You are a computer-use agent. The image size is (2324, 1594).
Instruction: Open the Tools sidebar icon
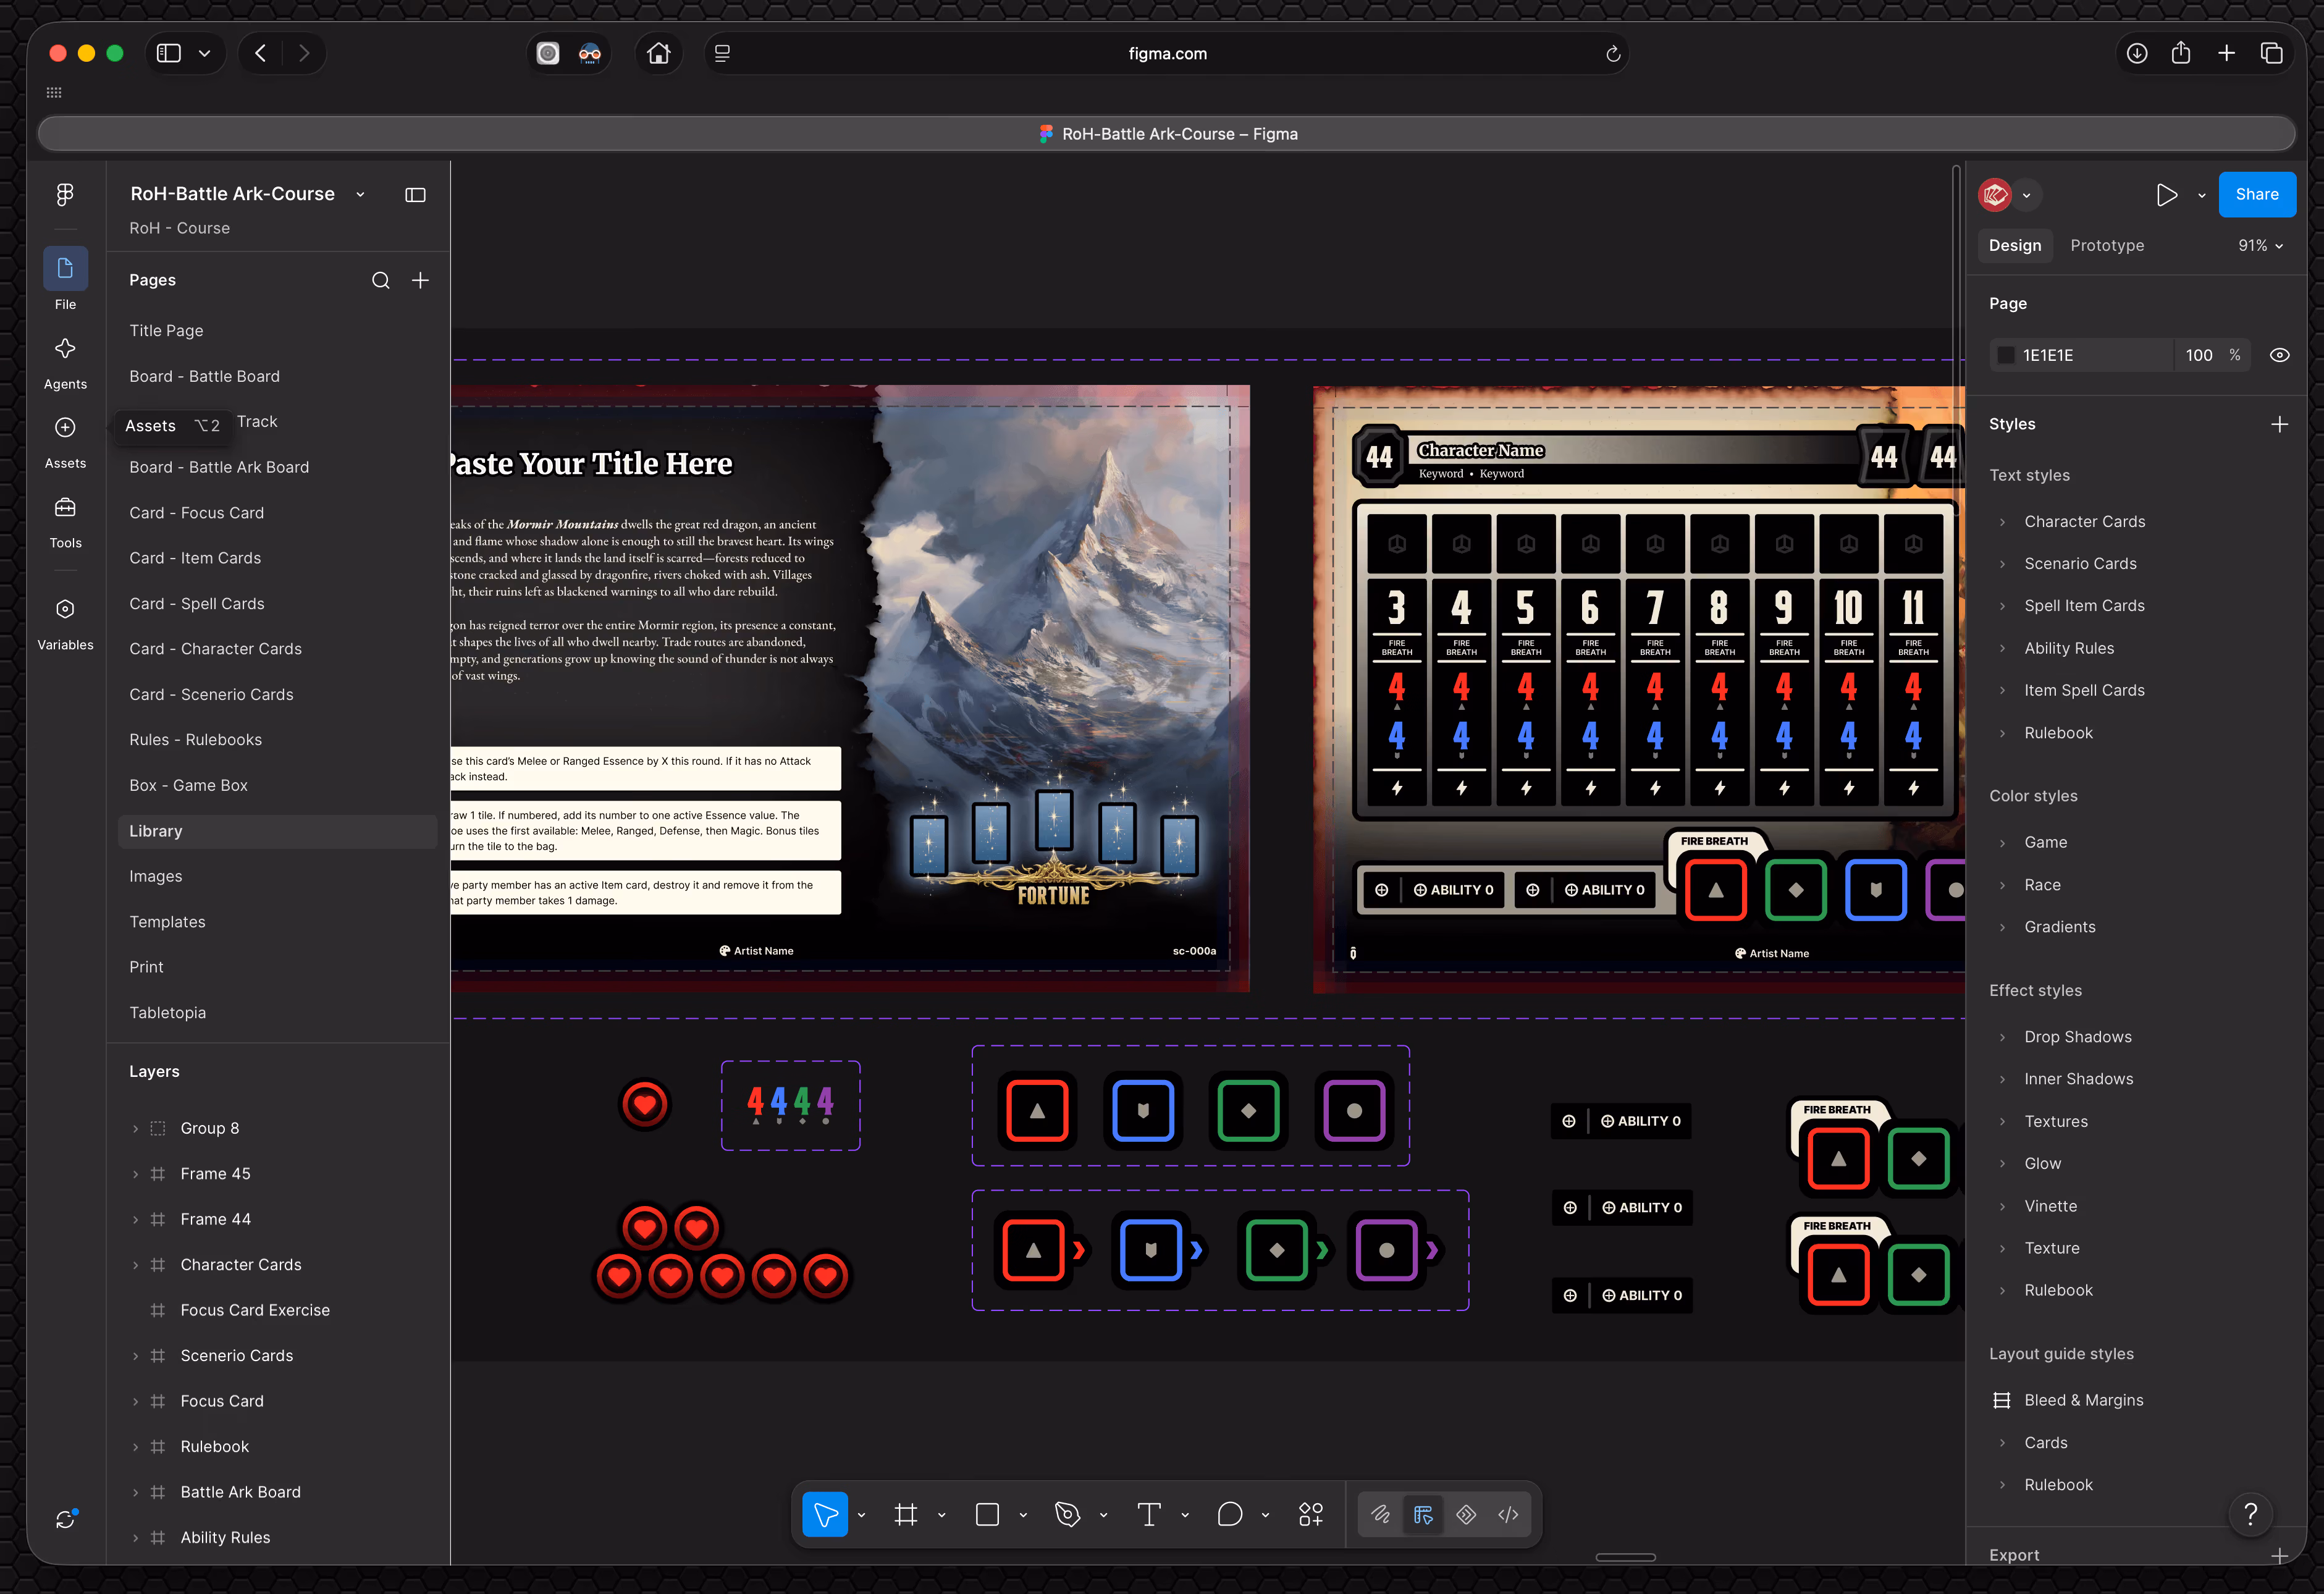click(x=65, y=507)
